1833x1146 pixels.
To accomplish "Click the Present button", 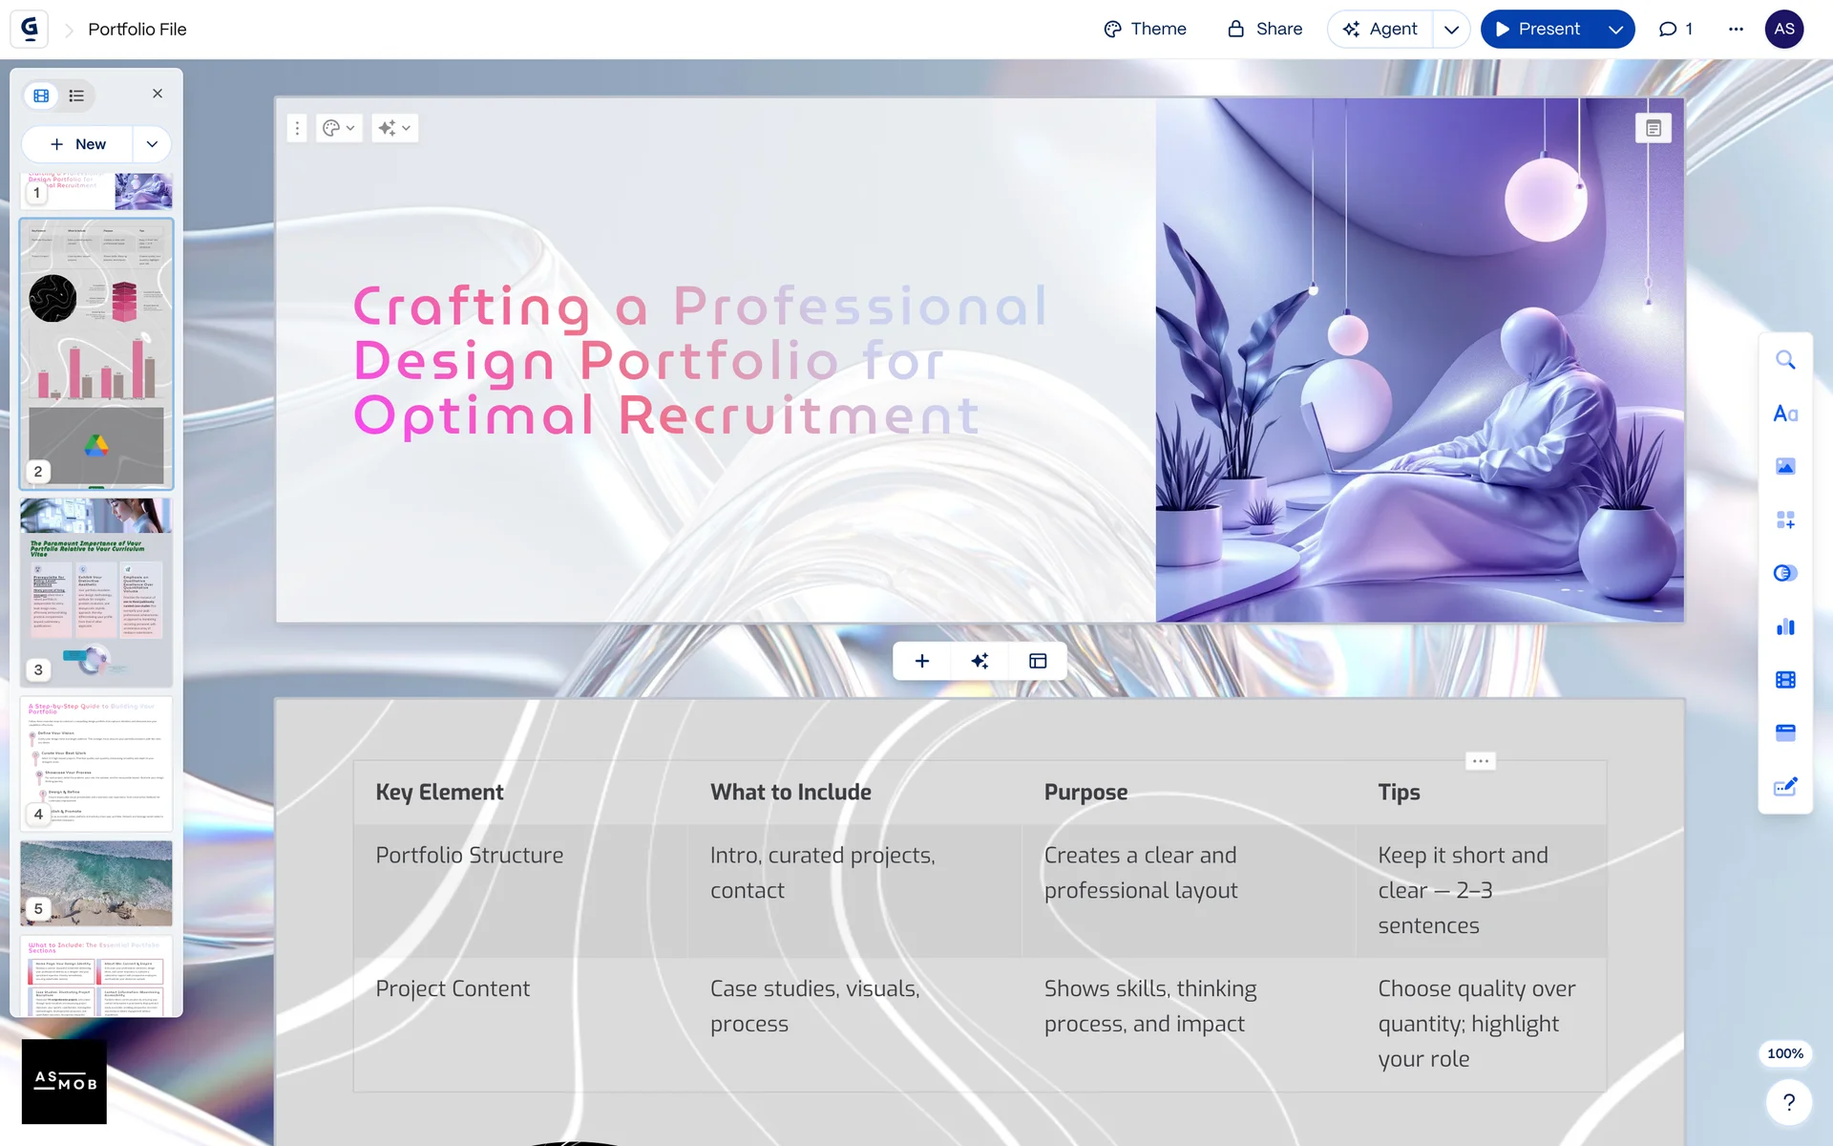I will 1537,30.
